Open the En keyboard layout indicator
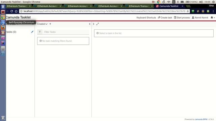This screenshot has width=216, height=121. [174, 2]
